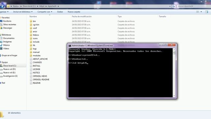Go to Equipo in the breadcrumb
Screen dimensions: 211x119
pyautogui.click(x=16, y=6)
